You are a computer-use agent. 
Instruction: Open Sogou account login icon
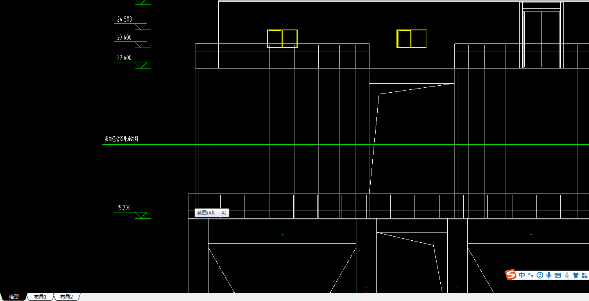pyautogui.click(x=567, y=275)
